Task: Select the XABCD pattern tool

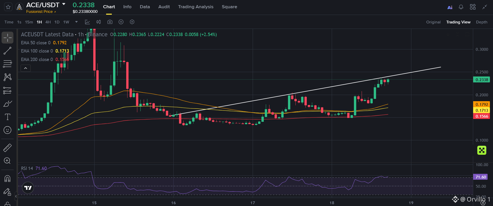Action: pyautogui.click(x=7, y=77)
